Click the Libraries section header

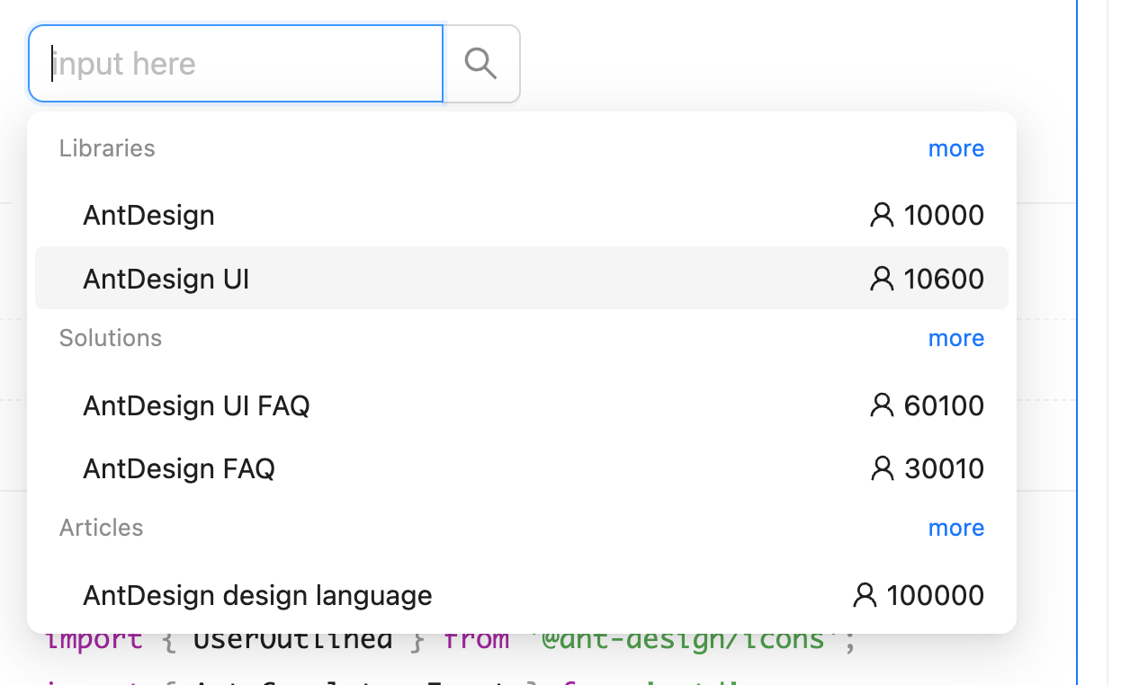[106, 147]
